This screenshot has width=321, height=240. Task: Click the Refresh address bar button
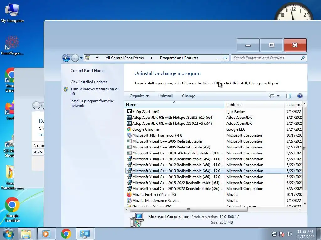tap(225, 58)
